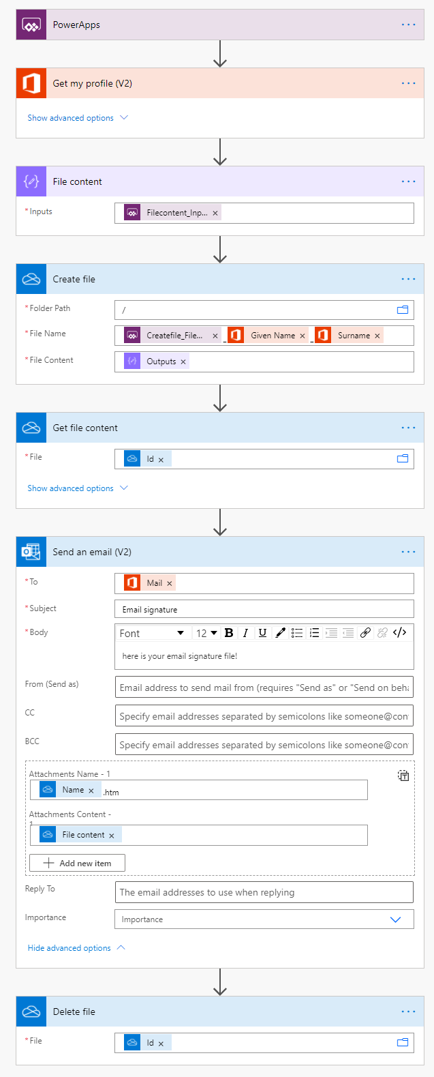Click the bulleted list icon

[297, 633]
